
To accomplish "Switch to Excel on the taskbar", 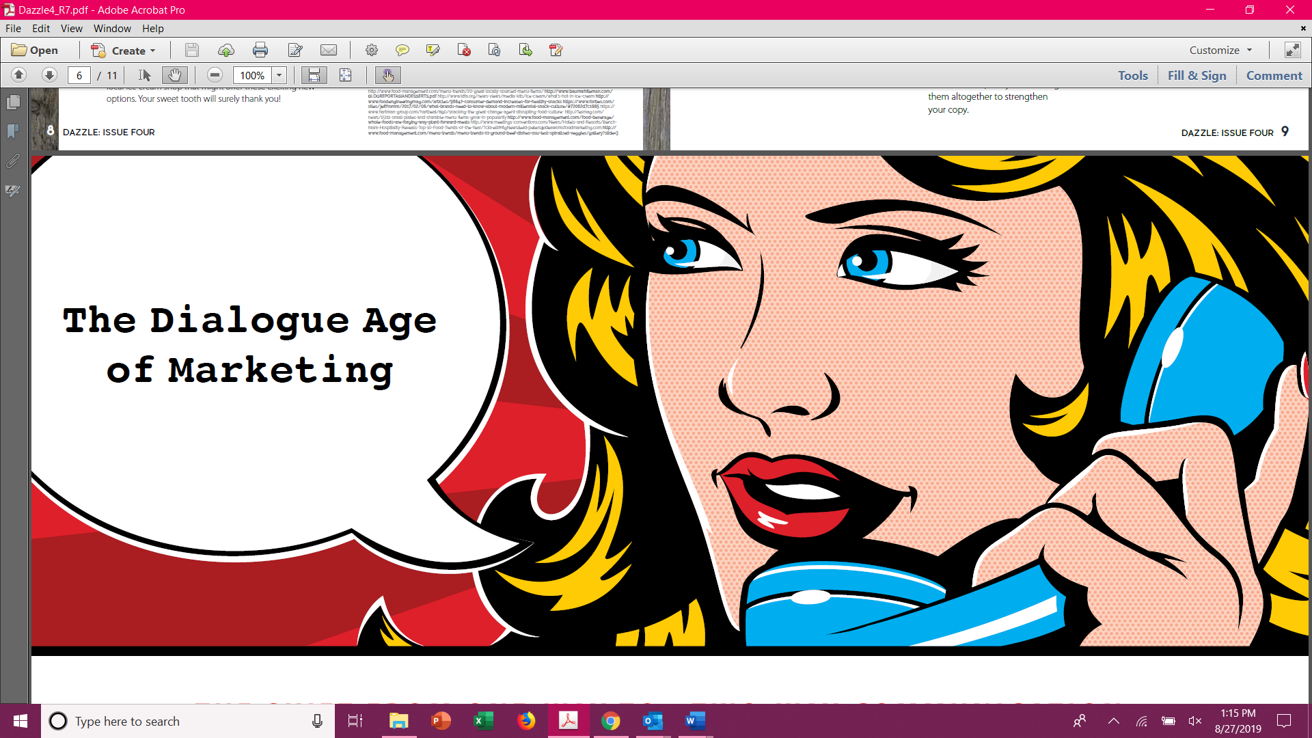I will [x=483, y=721].
